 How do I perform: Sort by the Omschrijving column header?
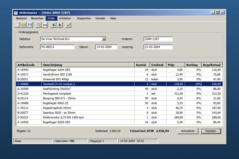coord(88,65)
